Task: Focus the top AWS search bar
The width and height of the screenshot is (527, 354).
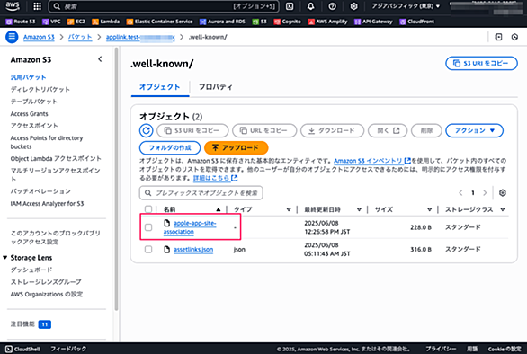Action: 164,6
